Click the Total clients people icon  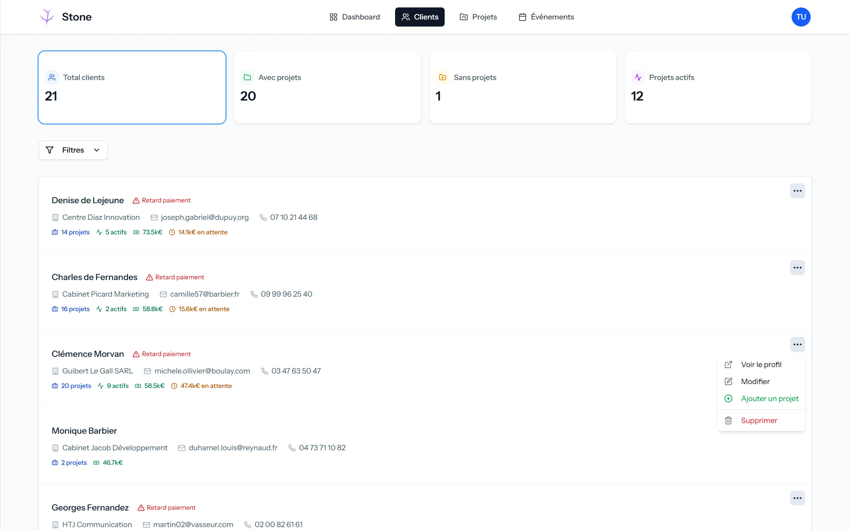pos(52,77)
